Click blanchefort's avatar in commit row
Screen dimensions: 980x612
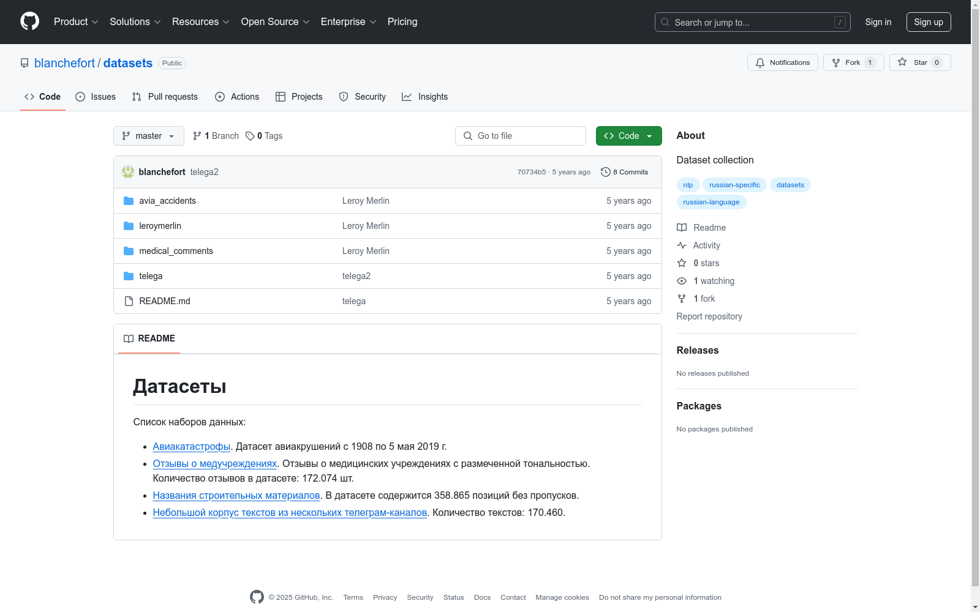pyautogui.click(x=128, y=172)
